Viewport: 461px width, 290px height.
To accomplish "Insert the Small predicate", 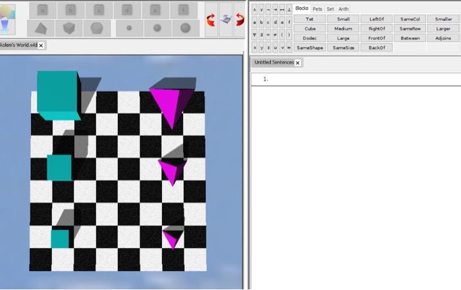I will pyautogui.click(x=343, y=19).
